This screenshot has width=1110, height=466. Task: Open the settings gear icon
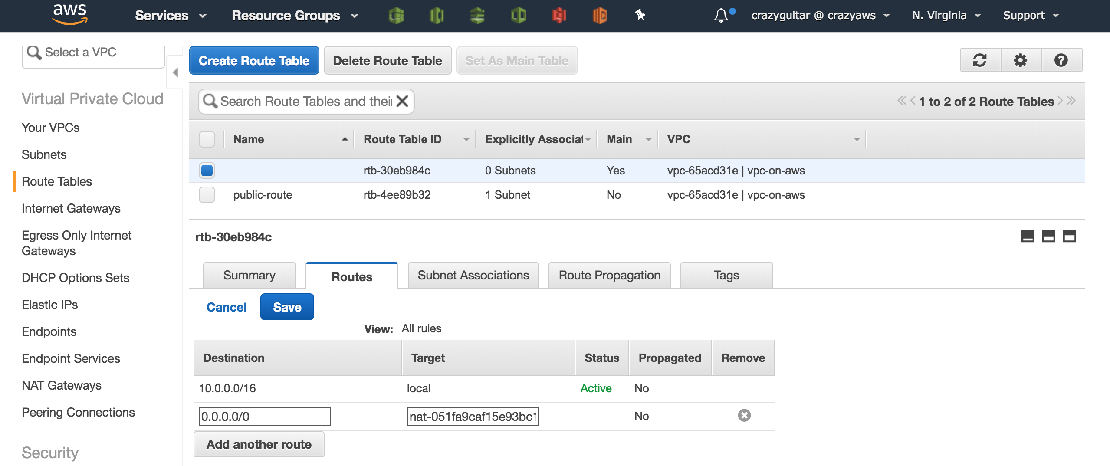tap(1021, 60)
